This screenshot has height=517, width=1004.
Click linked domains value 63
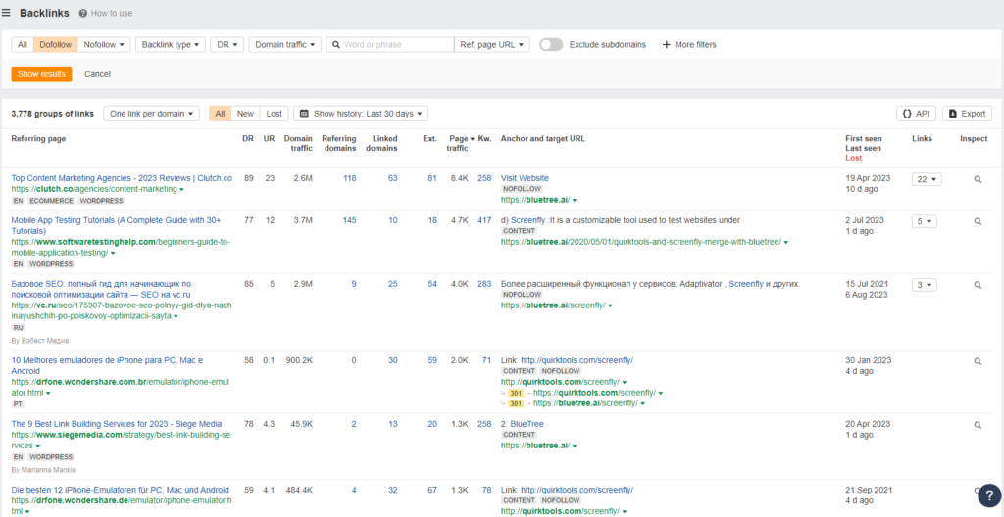click(392, 178)
